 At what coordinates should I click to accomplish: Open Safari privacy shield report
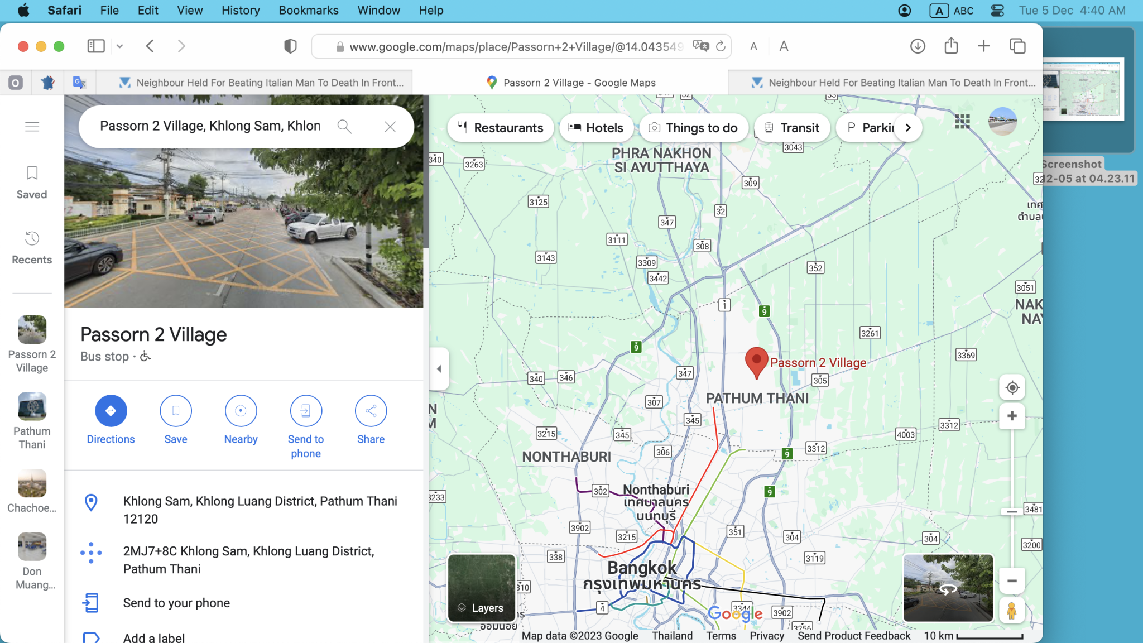290,46
